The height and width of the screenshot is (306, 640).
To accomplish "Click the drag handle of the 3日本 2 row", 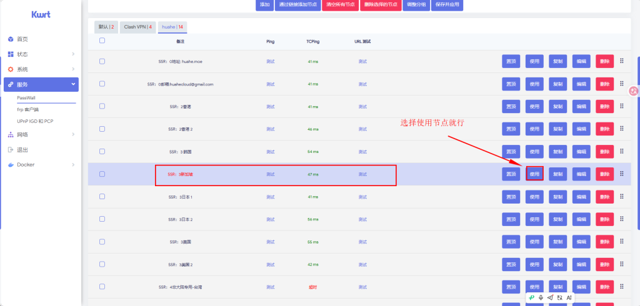I will tap(622, 219).
